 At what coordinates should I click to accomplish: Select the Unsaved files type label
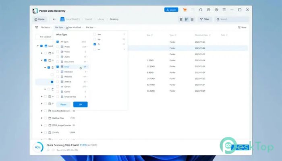coord(70,97)
